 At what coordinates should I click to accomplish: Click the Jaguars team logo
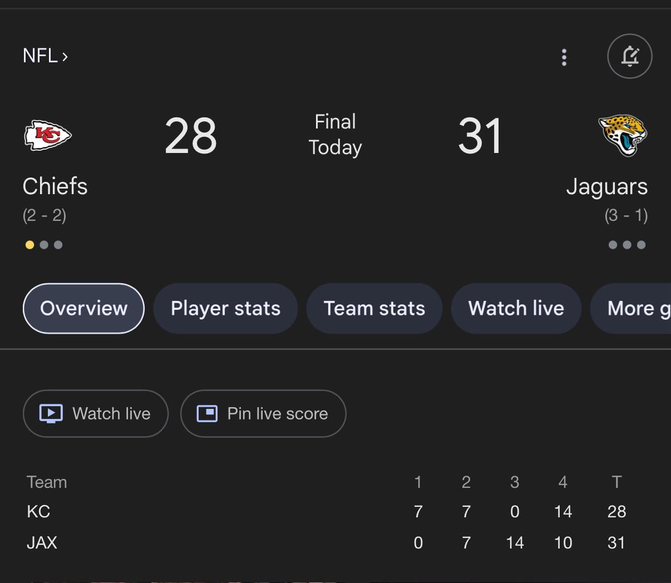(623, 135)
